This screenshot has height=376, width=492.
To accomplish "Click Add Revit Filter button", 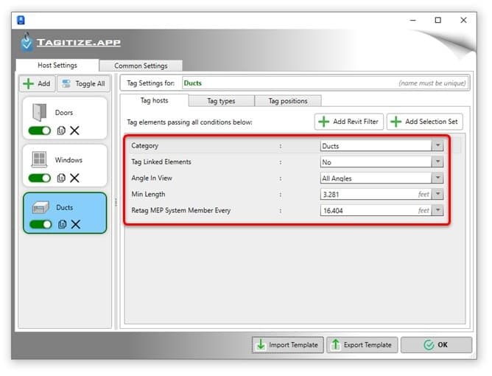I will tap(349, 122).
